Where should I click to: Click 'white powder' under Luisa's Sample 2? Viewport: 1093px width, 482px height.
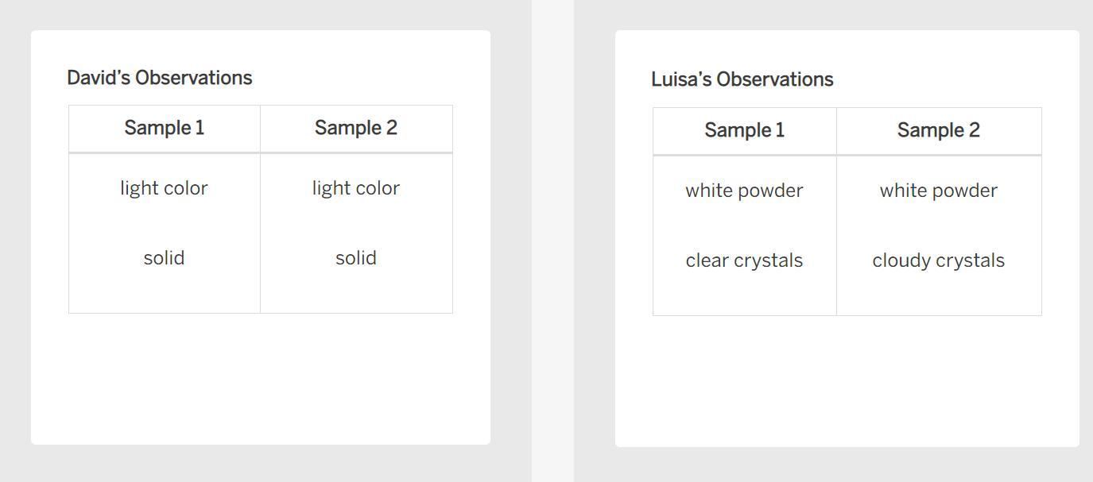click(x=938, y=191)
